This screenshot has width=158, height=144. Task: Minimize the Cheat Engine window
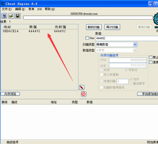coord(151,4)
